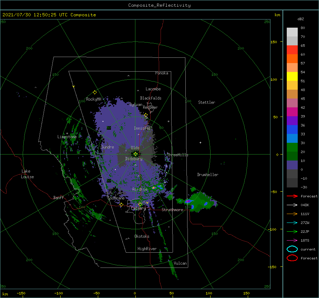This screenshot has height=298, width=319.
Task: Select the 80 dBZ color swatch
Action: (292, 32)
